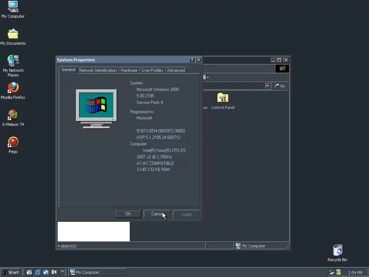Maximize the My Computer Explorer window

tap(279, 60)
